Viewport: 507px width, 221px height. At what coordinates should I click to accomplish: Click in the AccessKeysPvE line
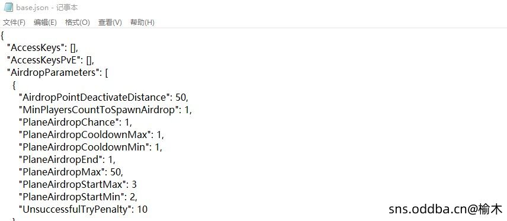[x=50, y=60]
